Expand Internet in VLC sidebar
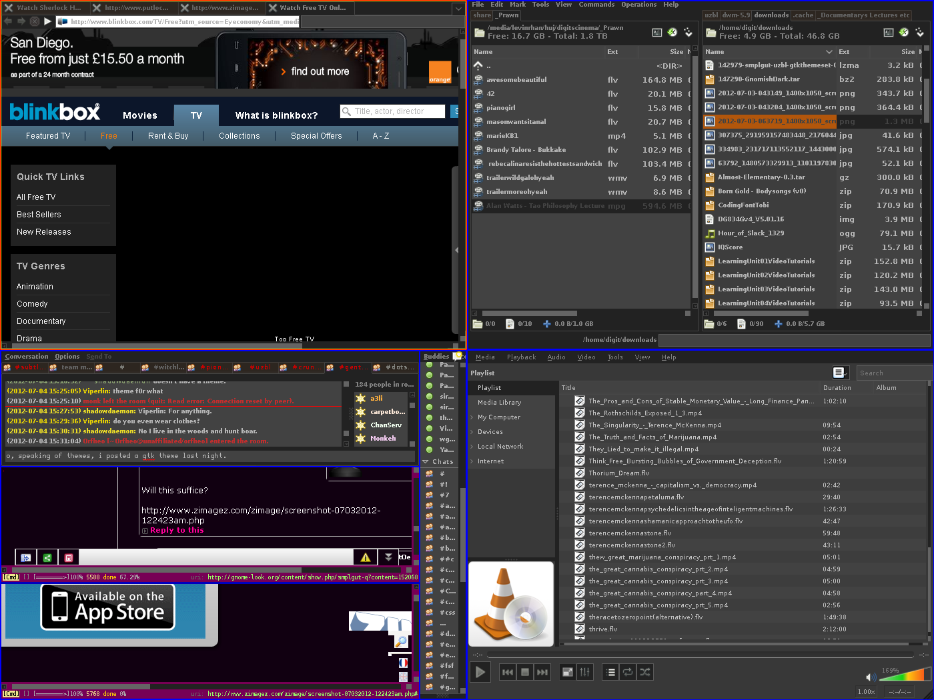The width and height of the screenshot is (934, 700). pyautogui.click(x=472, y=461)
